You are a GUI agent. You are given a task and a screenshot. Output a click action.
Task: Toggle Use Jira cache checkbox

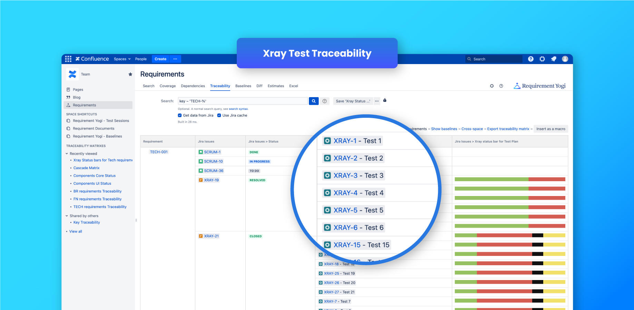[x=219, y=115]
